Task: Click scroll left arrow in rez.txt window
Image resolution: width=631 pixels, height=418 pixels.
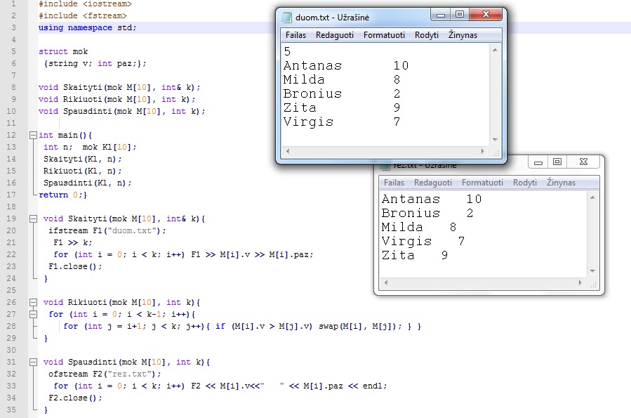Action: click(x=386, y=282)
